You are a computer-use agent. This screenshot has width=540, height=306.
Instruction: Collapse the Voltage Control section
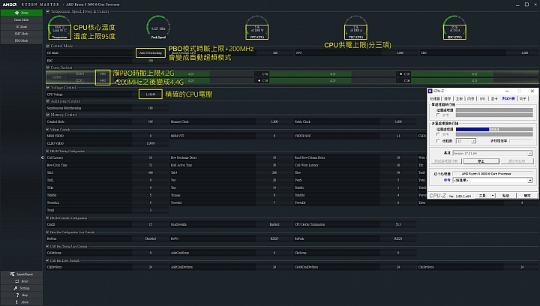(48, 88)
